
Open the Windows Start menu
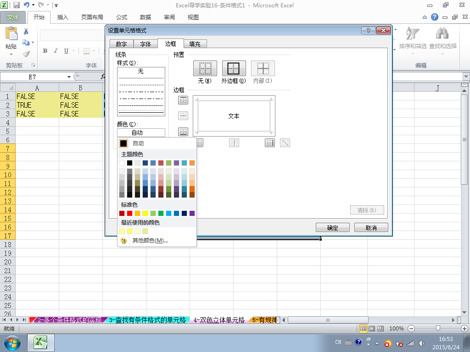point(12,343)
